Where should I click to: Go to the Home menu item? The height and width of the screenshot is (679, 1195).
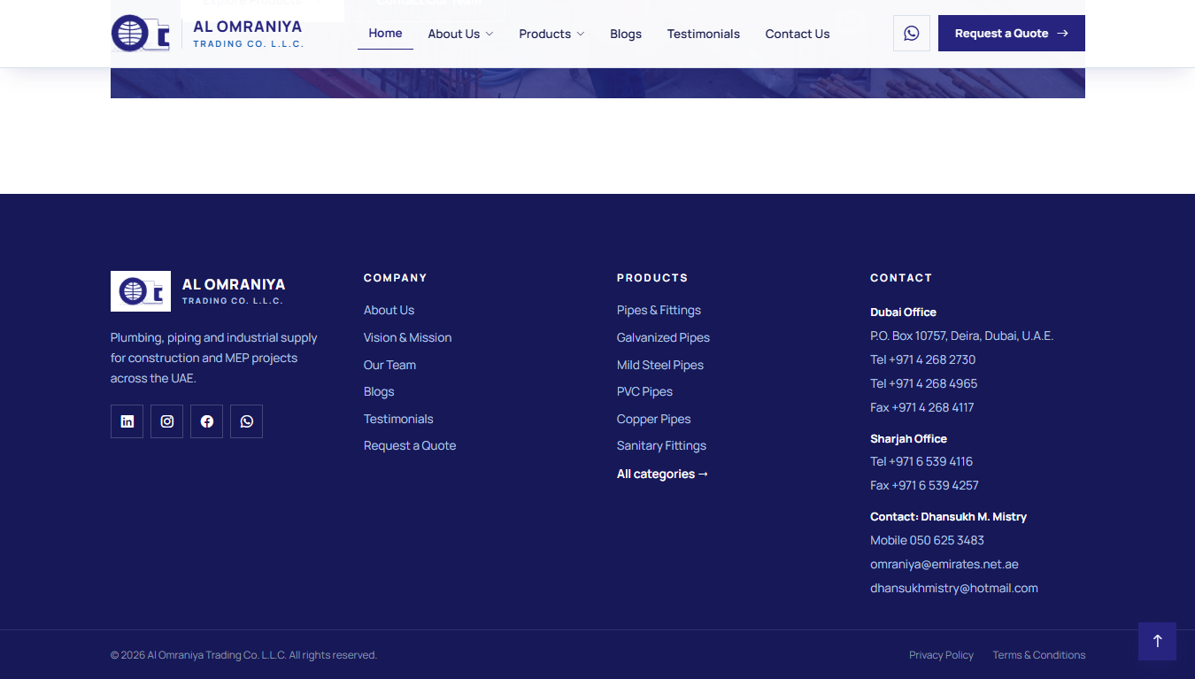tap(385, 33)
